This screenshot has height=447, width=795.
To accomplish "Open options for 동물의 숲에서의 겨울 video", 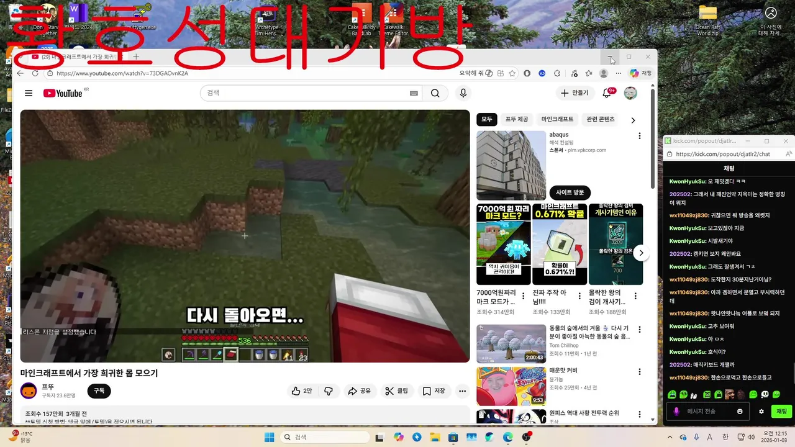I will 640,330.
